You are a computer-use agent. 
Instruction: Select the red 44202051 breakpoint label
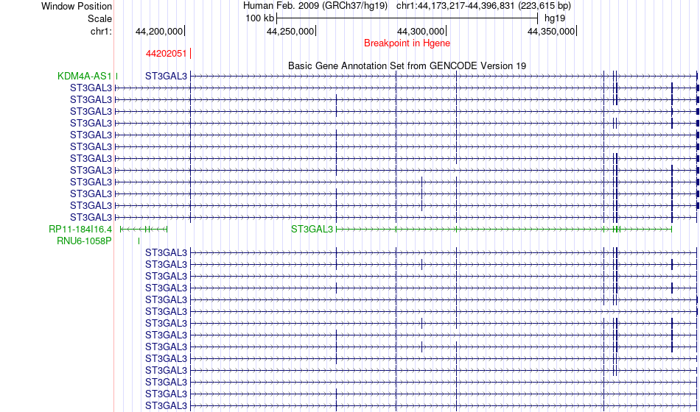coord(166,53)
